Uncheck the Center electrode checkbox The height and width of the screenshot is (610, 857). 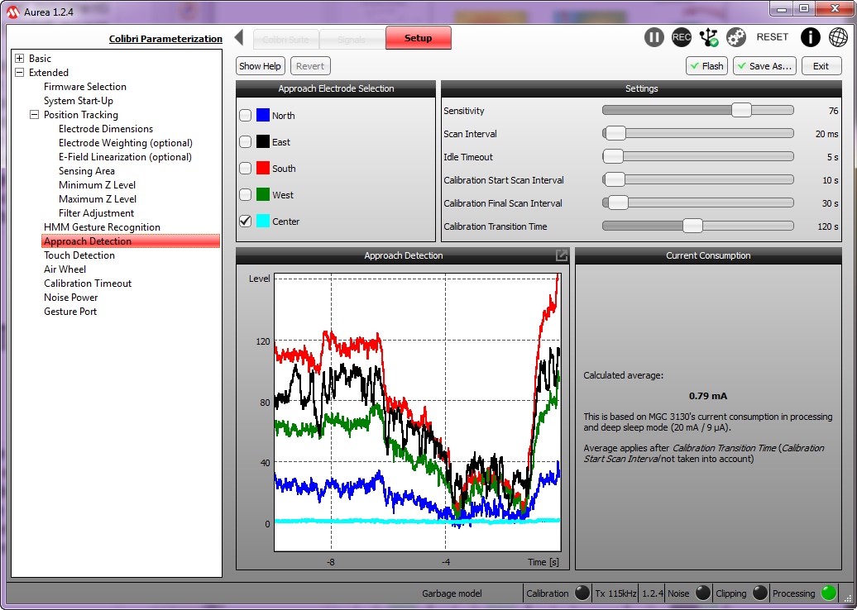pos(246,222)
